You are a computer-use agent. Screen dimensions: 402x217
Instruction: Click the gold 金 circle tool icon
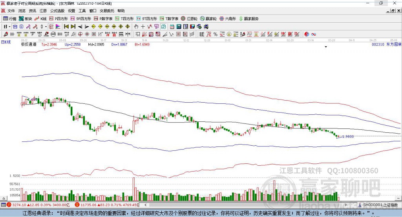(x=229, y=34)
